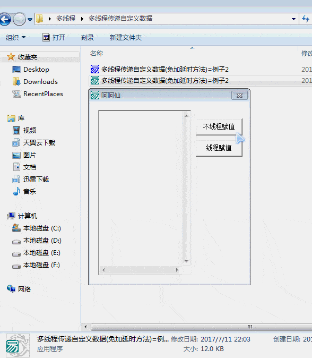Open 本地磁盘 (D:) drive
This screenshot has height=358, width=312.
pyautogui.click(x=37, y=241)
